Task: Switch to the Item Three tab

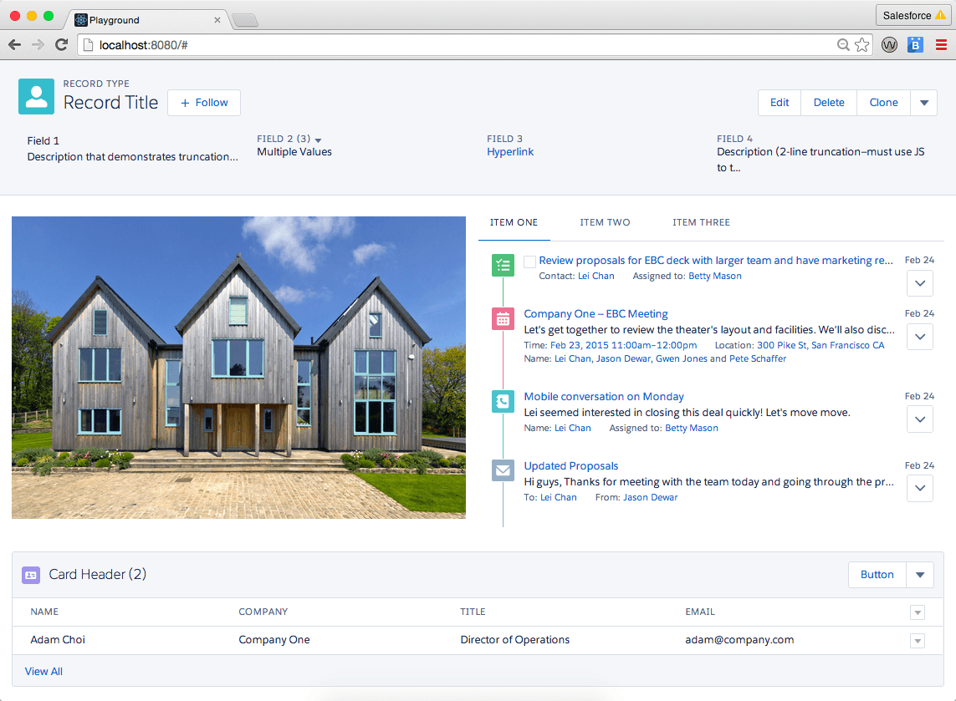Action: 701,222
